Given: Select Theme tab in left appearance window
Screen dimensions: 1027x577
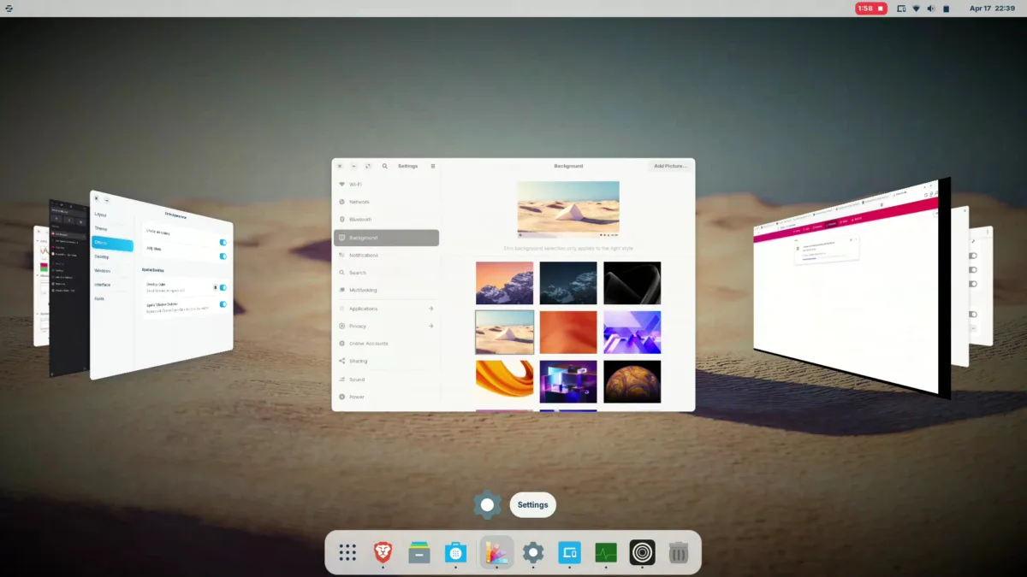Looking at the screenshot, I should pos(112,229).
